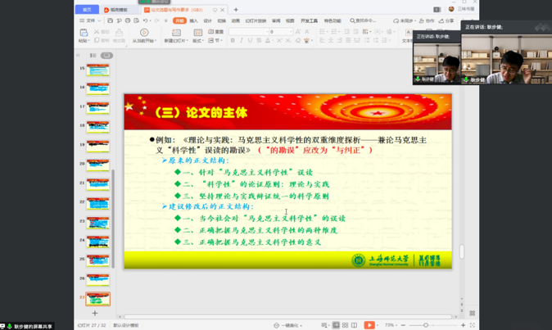This screenshot has width=552, height=330.
Task: Add a slide with the plus icon below thumbnails
Action: [94, 313]
